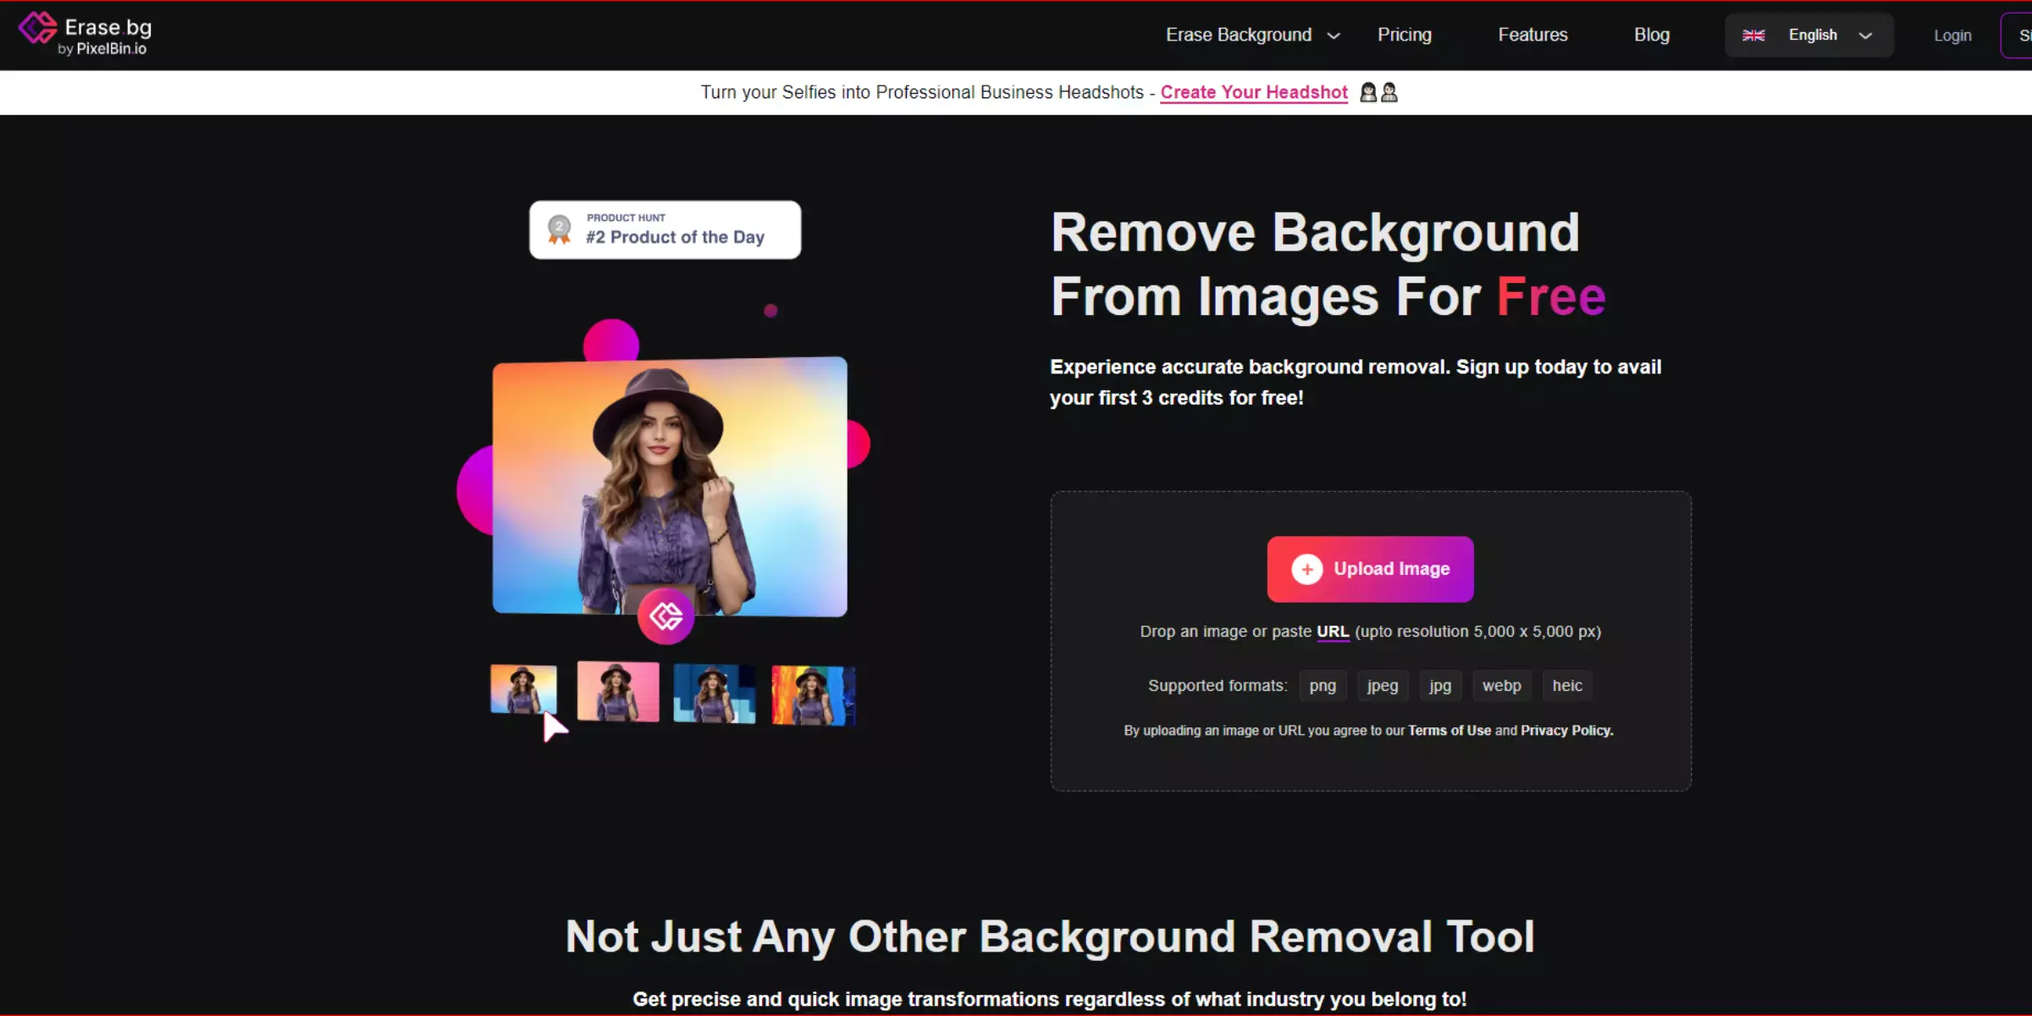This screenshot has height=1016, width=2032.
Task: Open the Blog page
Action: click(1651, 35)
